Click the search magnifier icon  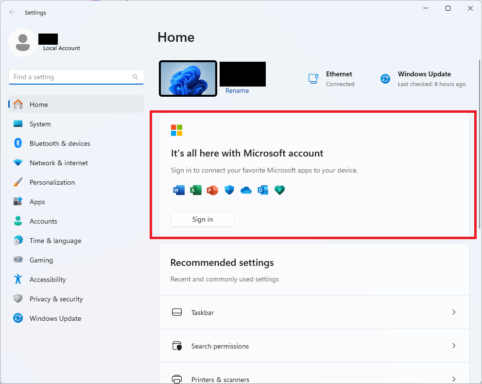click(x=135, y=76)
